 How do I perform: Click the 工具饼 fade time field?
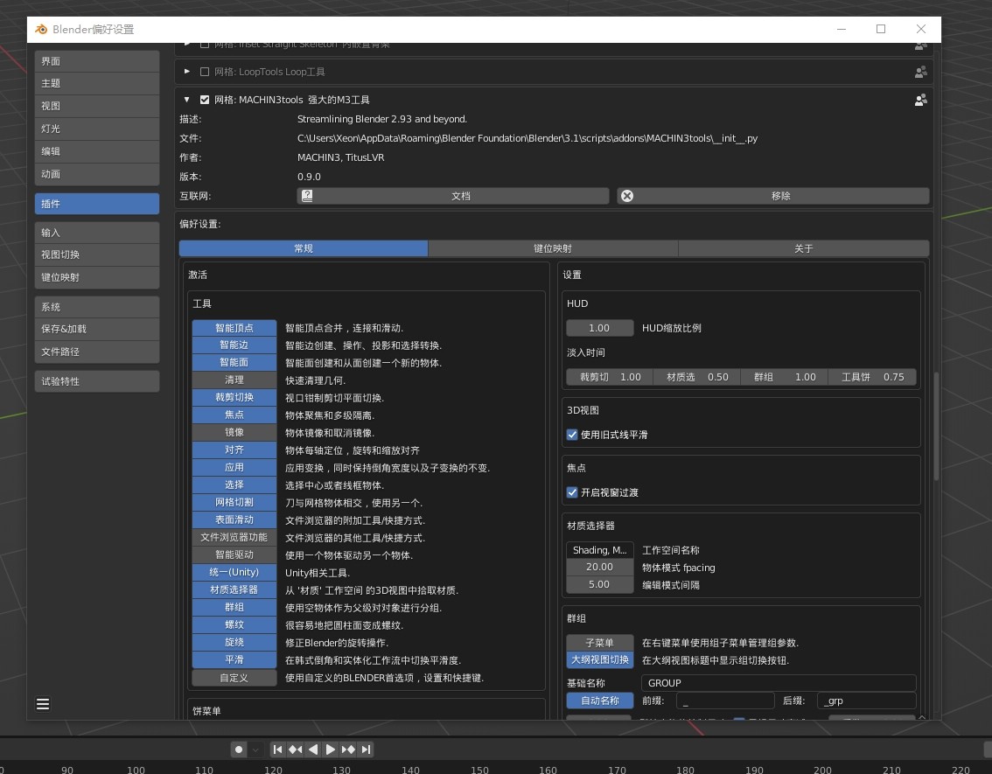[x=872, y=378]
